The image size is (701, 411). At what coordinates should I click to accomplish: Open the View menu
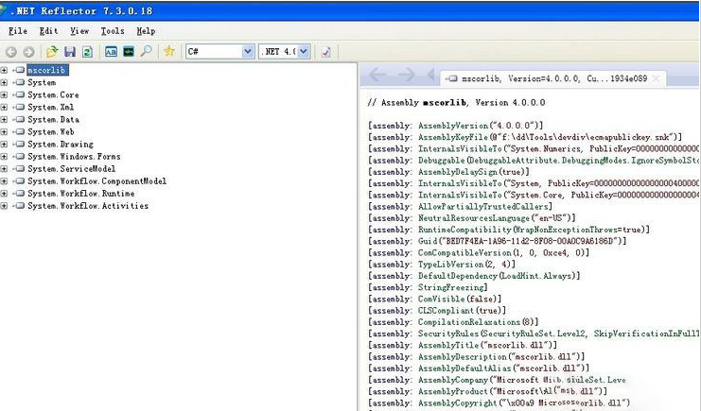(x=79, y=31)
